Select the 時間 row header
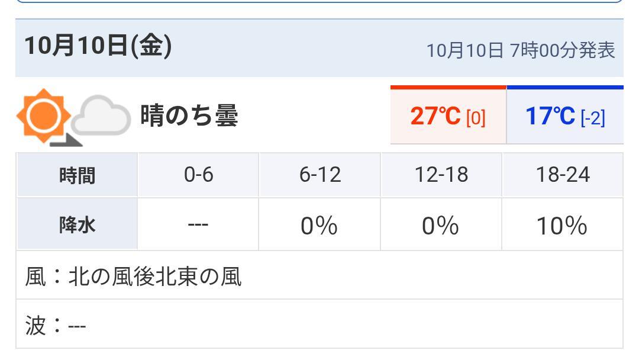The image size is (639, 350). [x=77, y=175]
